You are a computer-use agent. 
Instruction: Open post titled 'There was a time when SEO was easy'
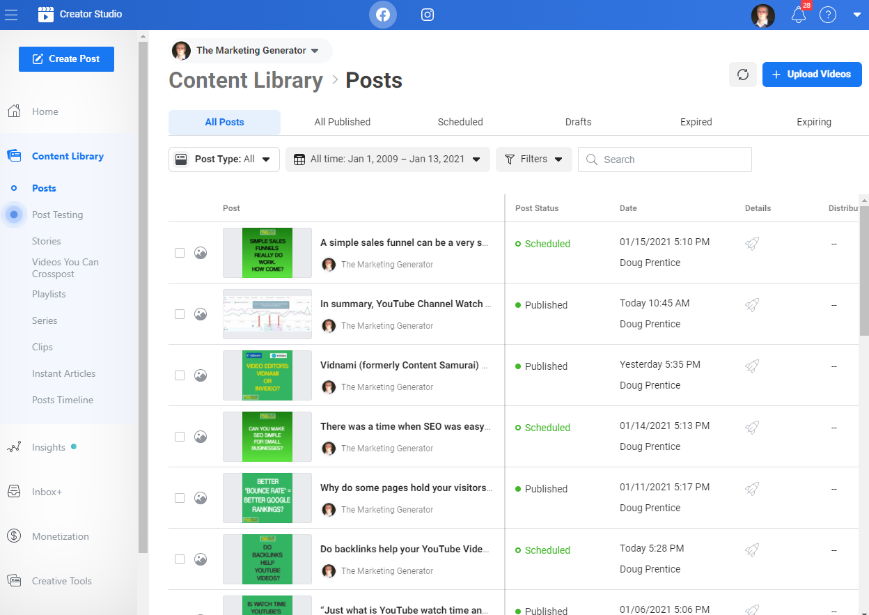tap(405, 426)
